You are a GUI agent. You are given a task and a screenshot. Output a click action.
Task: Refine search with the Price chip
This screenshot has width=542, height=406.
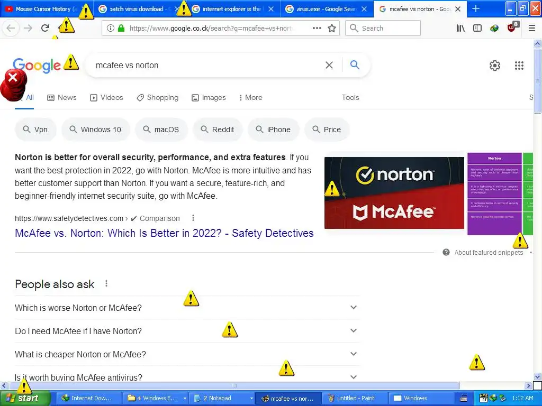point(327,130)
